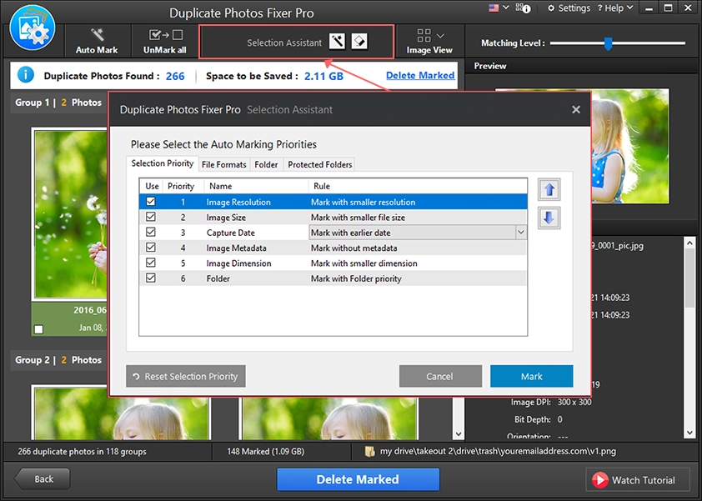The height and width of the screenshot is (501, 702).
Task: Uncheck the Image Resolution priority checkbox
Action: click(x=150, y=202)
